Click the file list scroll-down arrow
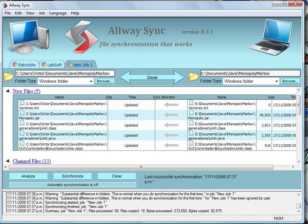Screen dimensions: 308x224 coord(299,162)
